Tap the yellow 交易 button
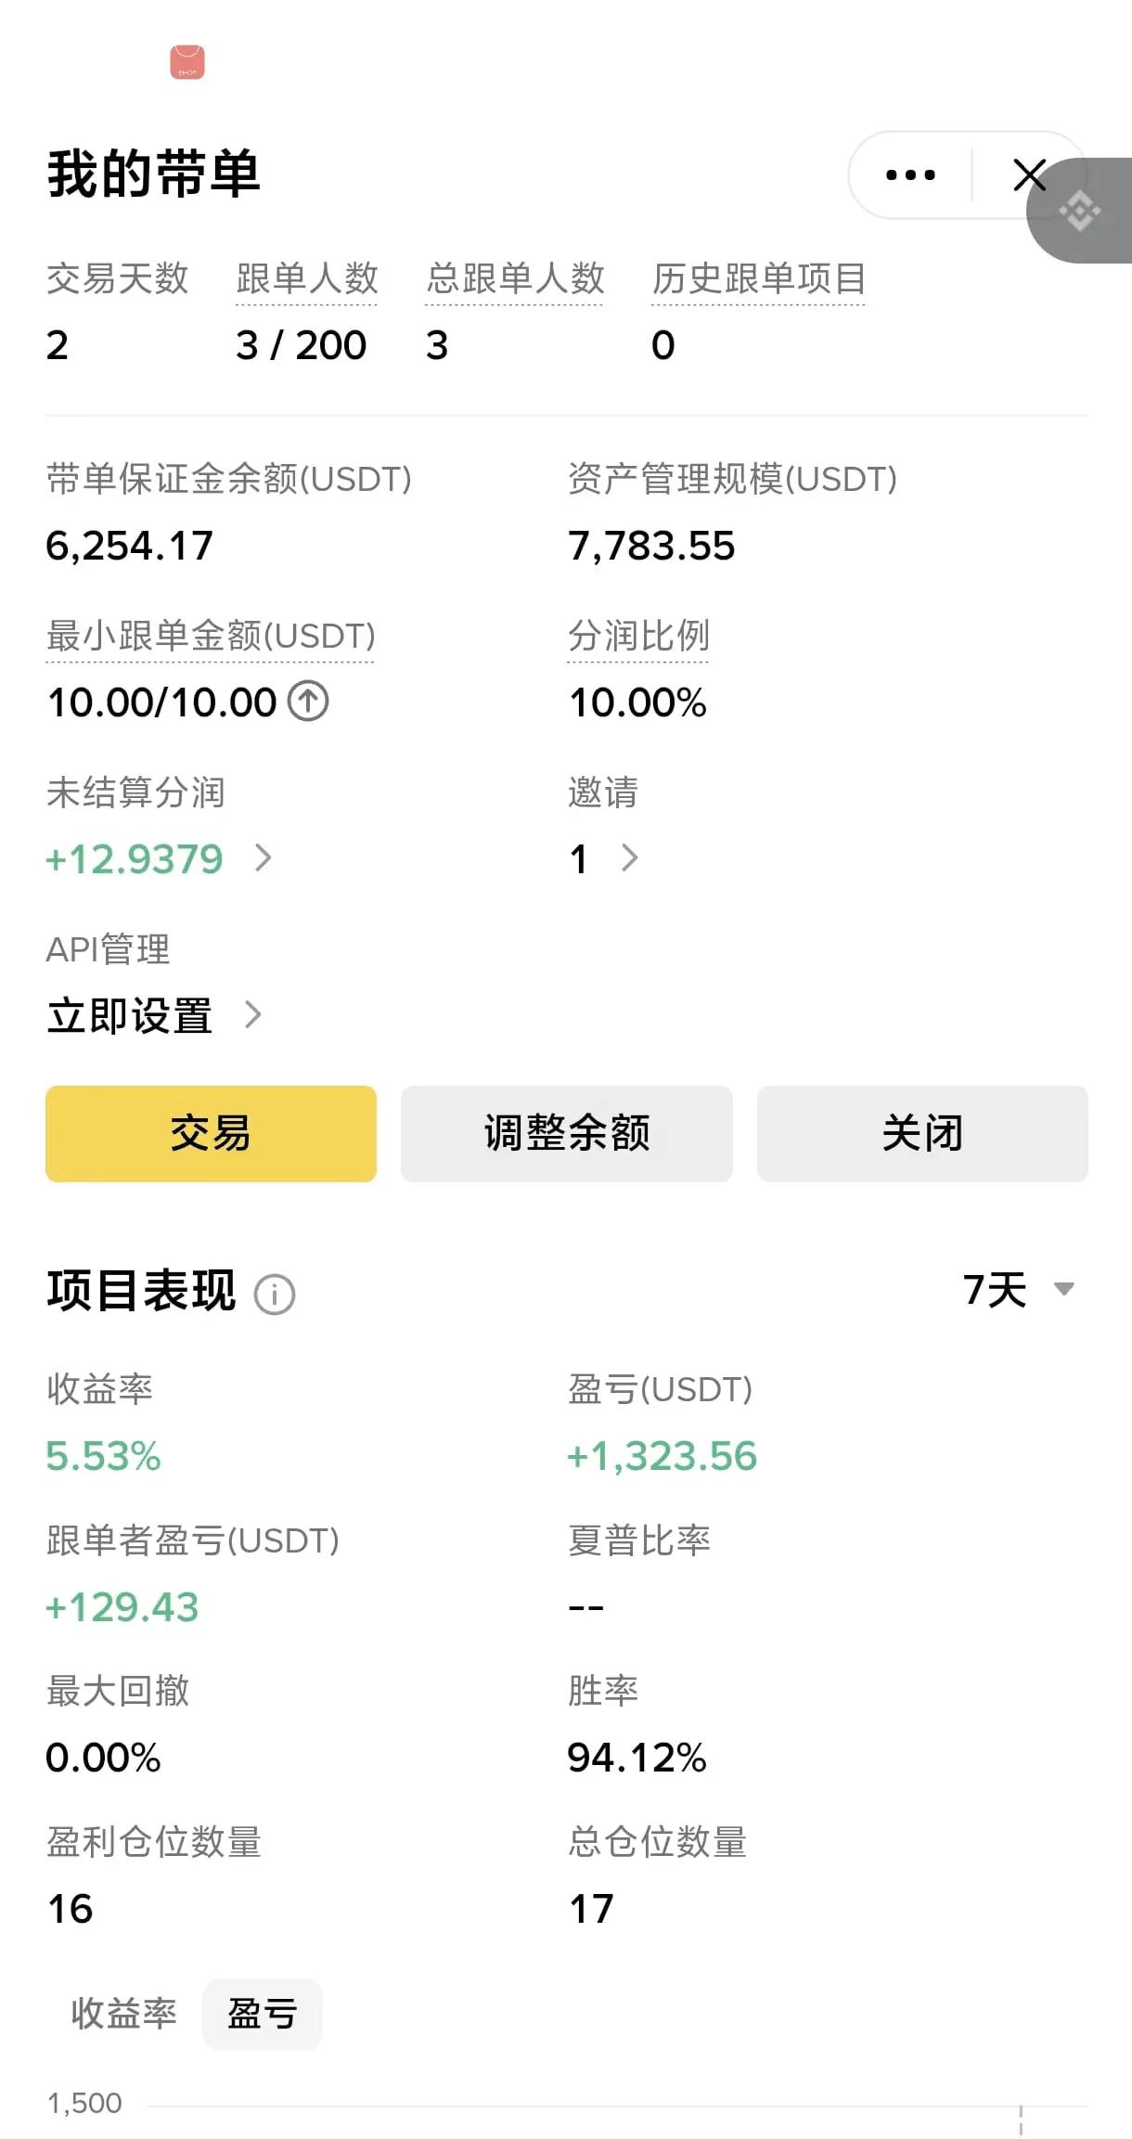Image resolution: width=1132 pixels, height=2139 pixels. point(211,1133)
